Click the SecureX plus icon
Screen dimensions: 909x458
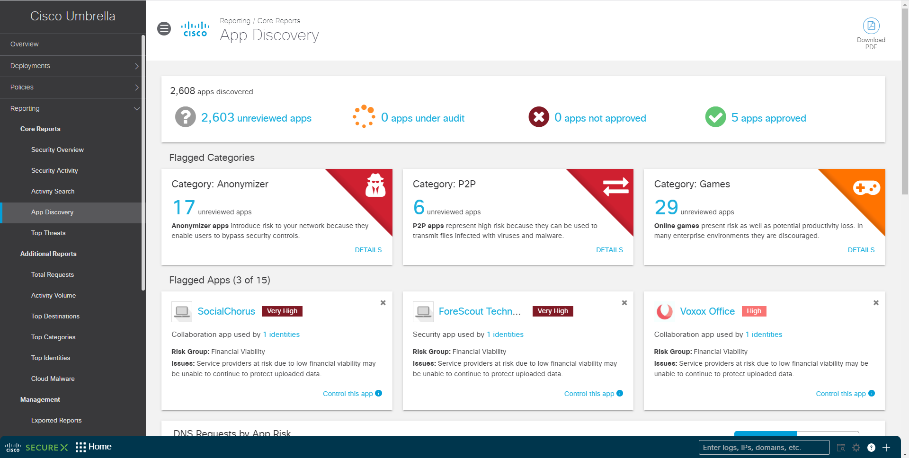[x=886, y=448]
